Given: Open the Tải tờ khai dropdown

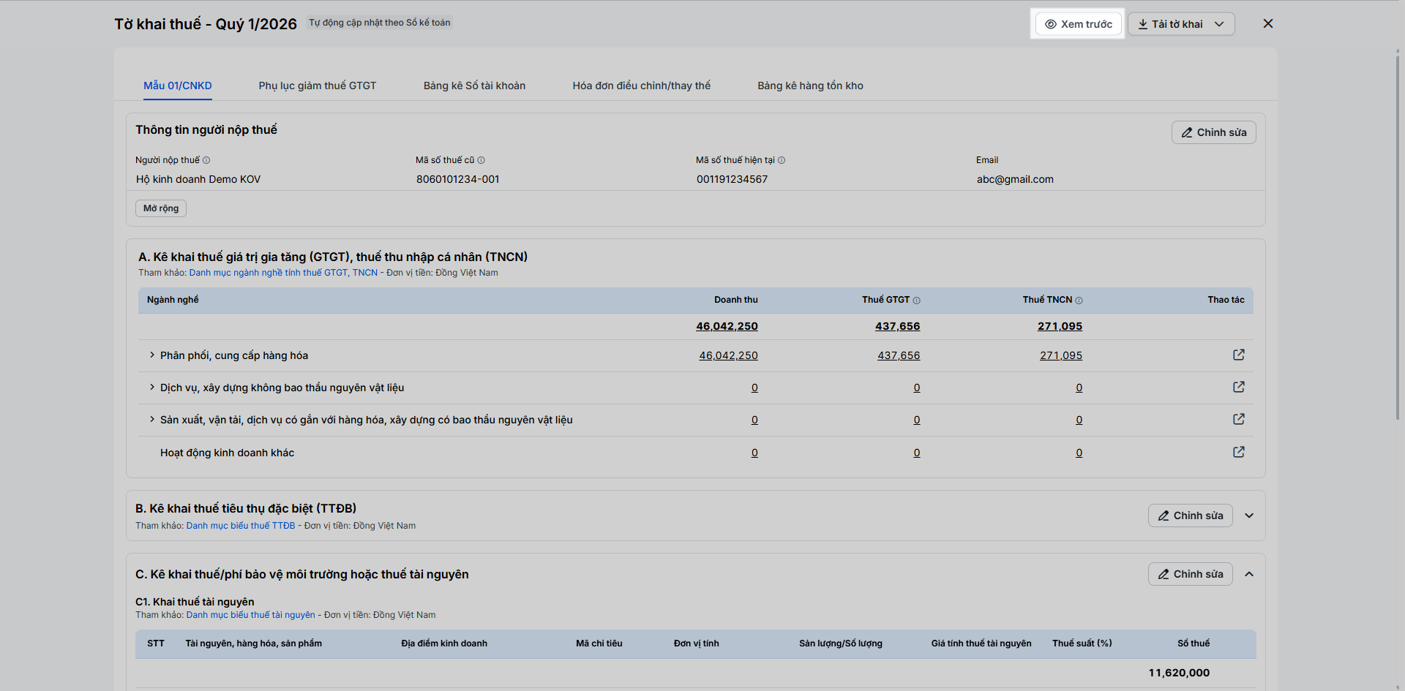Looking at the screenshot, I should point(1181,24).
